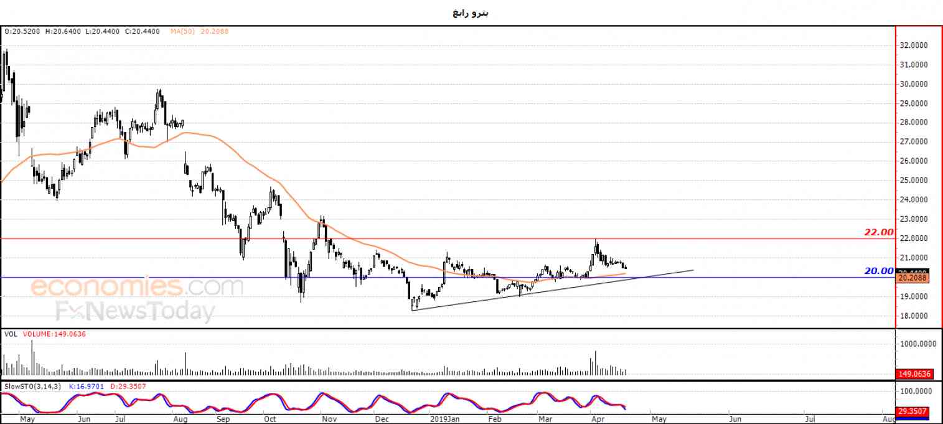Click the "Mar" month on the time axis

[x=545, y=420]
